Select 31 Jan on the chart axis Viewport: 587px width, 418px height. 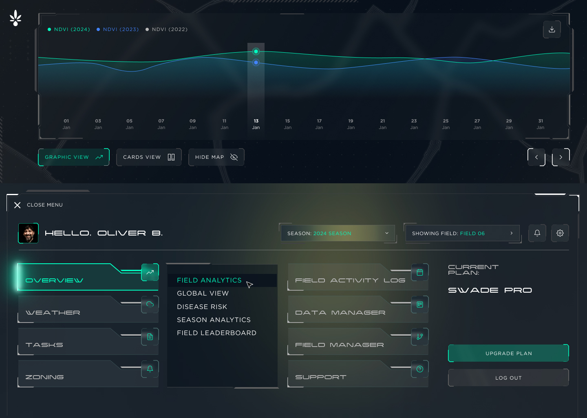[x=541, y=124]
